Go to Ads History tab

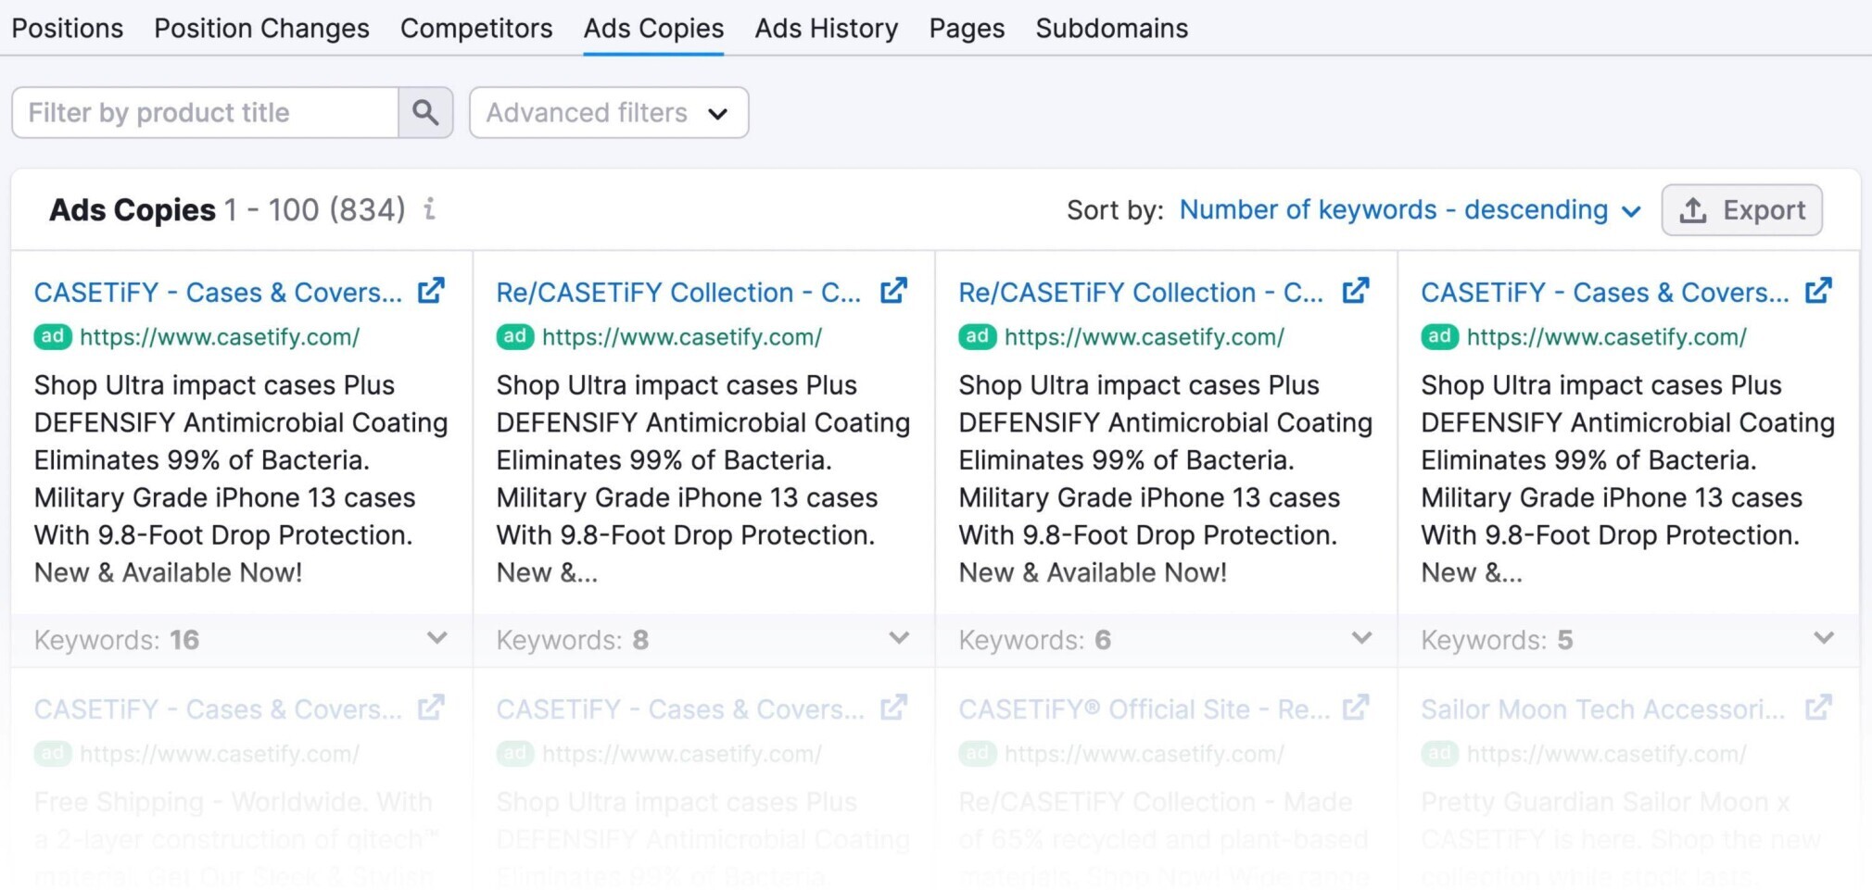827,28
